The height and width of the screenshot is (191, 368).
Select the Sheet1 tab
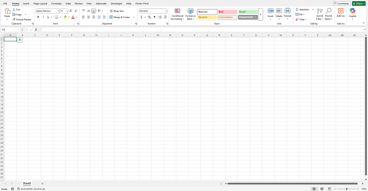27,183
